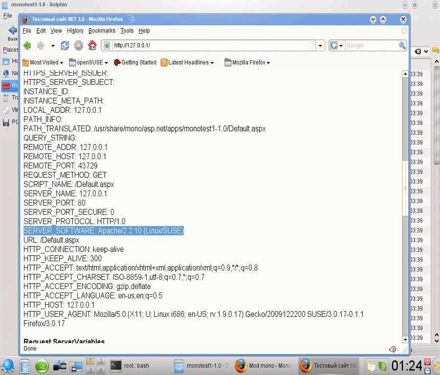Switch to the root : bash terminal task
Viewport: 440px width, 375px height.
click(x=138, y=366)
